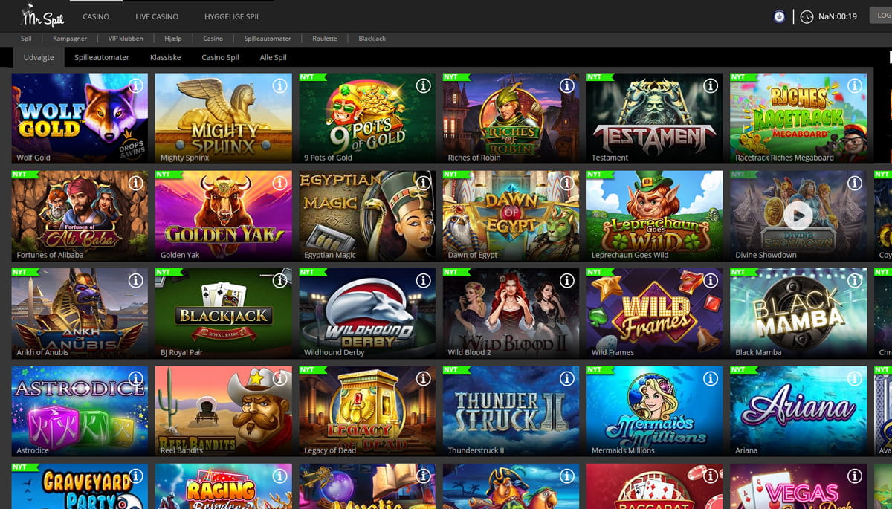Screen dimensions: 892x509
Task: Show info icon on Mighty Sphinx
Action: (279, 86)
